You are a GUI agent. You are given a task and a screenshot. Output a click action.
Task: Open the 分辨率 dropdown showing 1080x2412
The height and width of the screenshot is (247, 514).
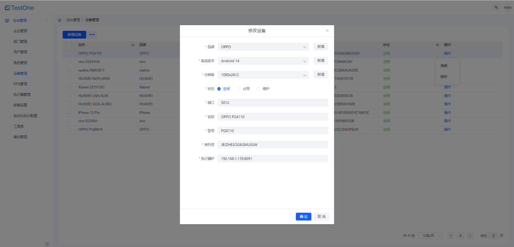263,75
